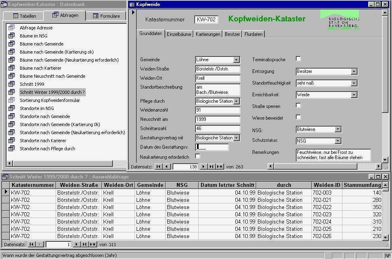This screenshot has width=392, height=259.
Task: Expand the Schutzstatus dropdown
Action: tap(338, 141)
